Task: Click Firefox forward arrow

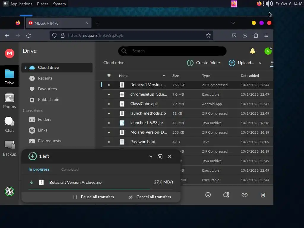Action: click(18, 36)
